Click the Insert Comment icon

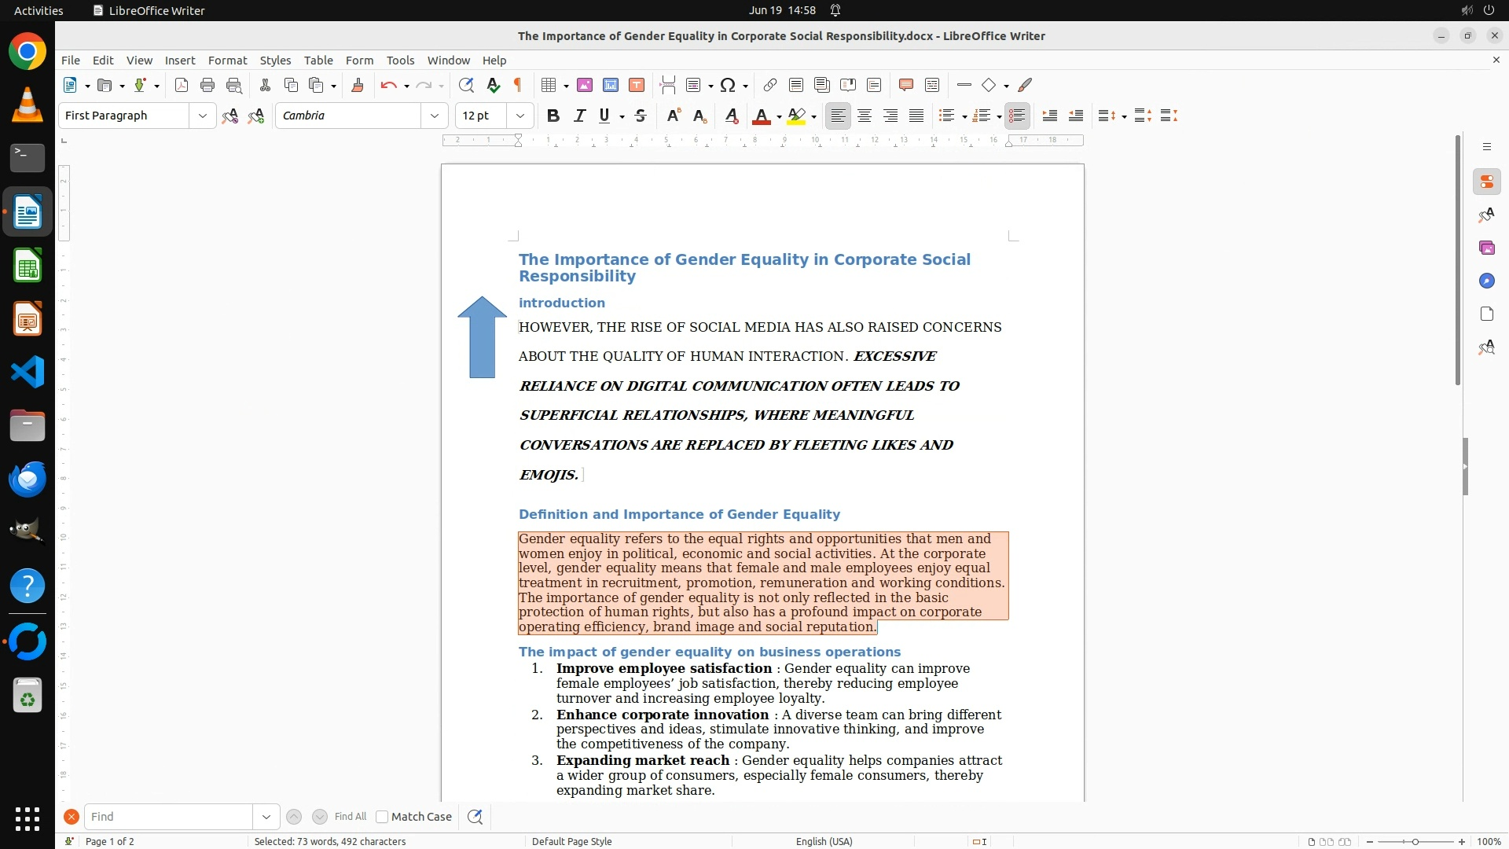[905, 85]
